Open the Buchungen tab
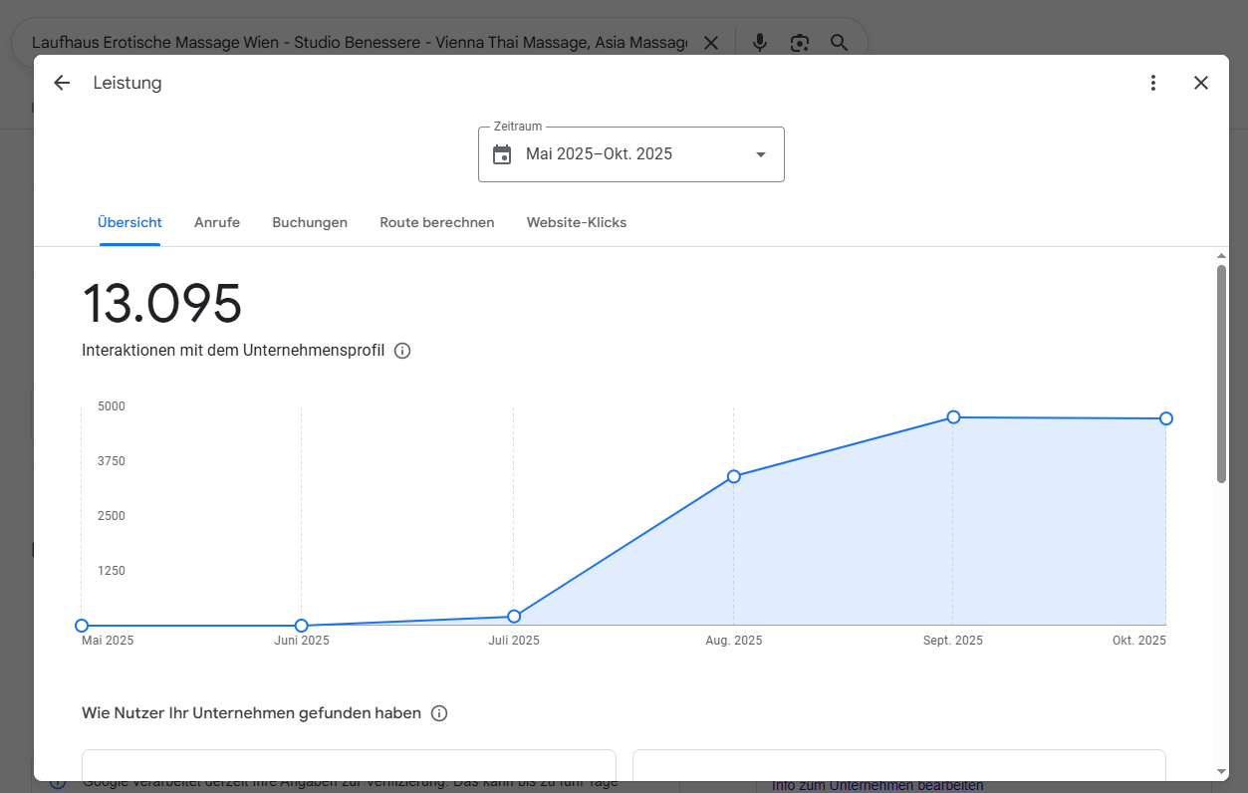The height and width of the screenshot is (793, 1248). (310, 222)
